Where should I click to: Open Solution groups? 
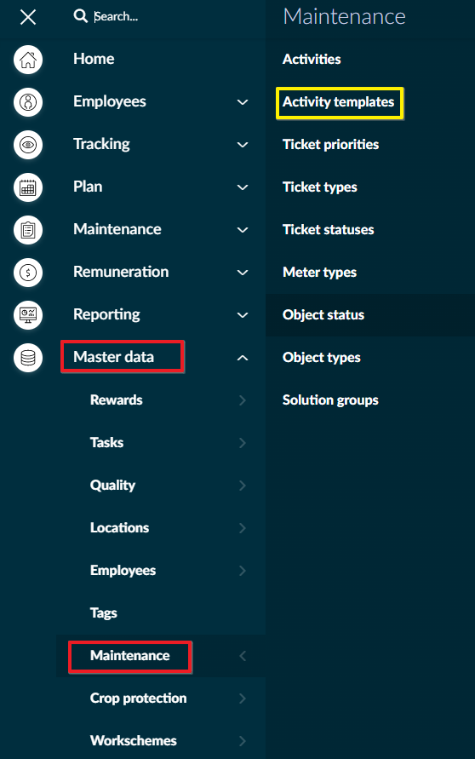tap(330, 400)
